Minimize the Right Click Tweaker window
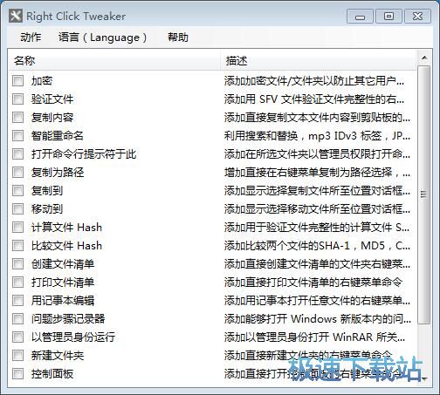440x395 pixels. [x=360, y=17]
